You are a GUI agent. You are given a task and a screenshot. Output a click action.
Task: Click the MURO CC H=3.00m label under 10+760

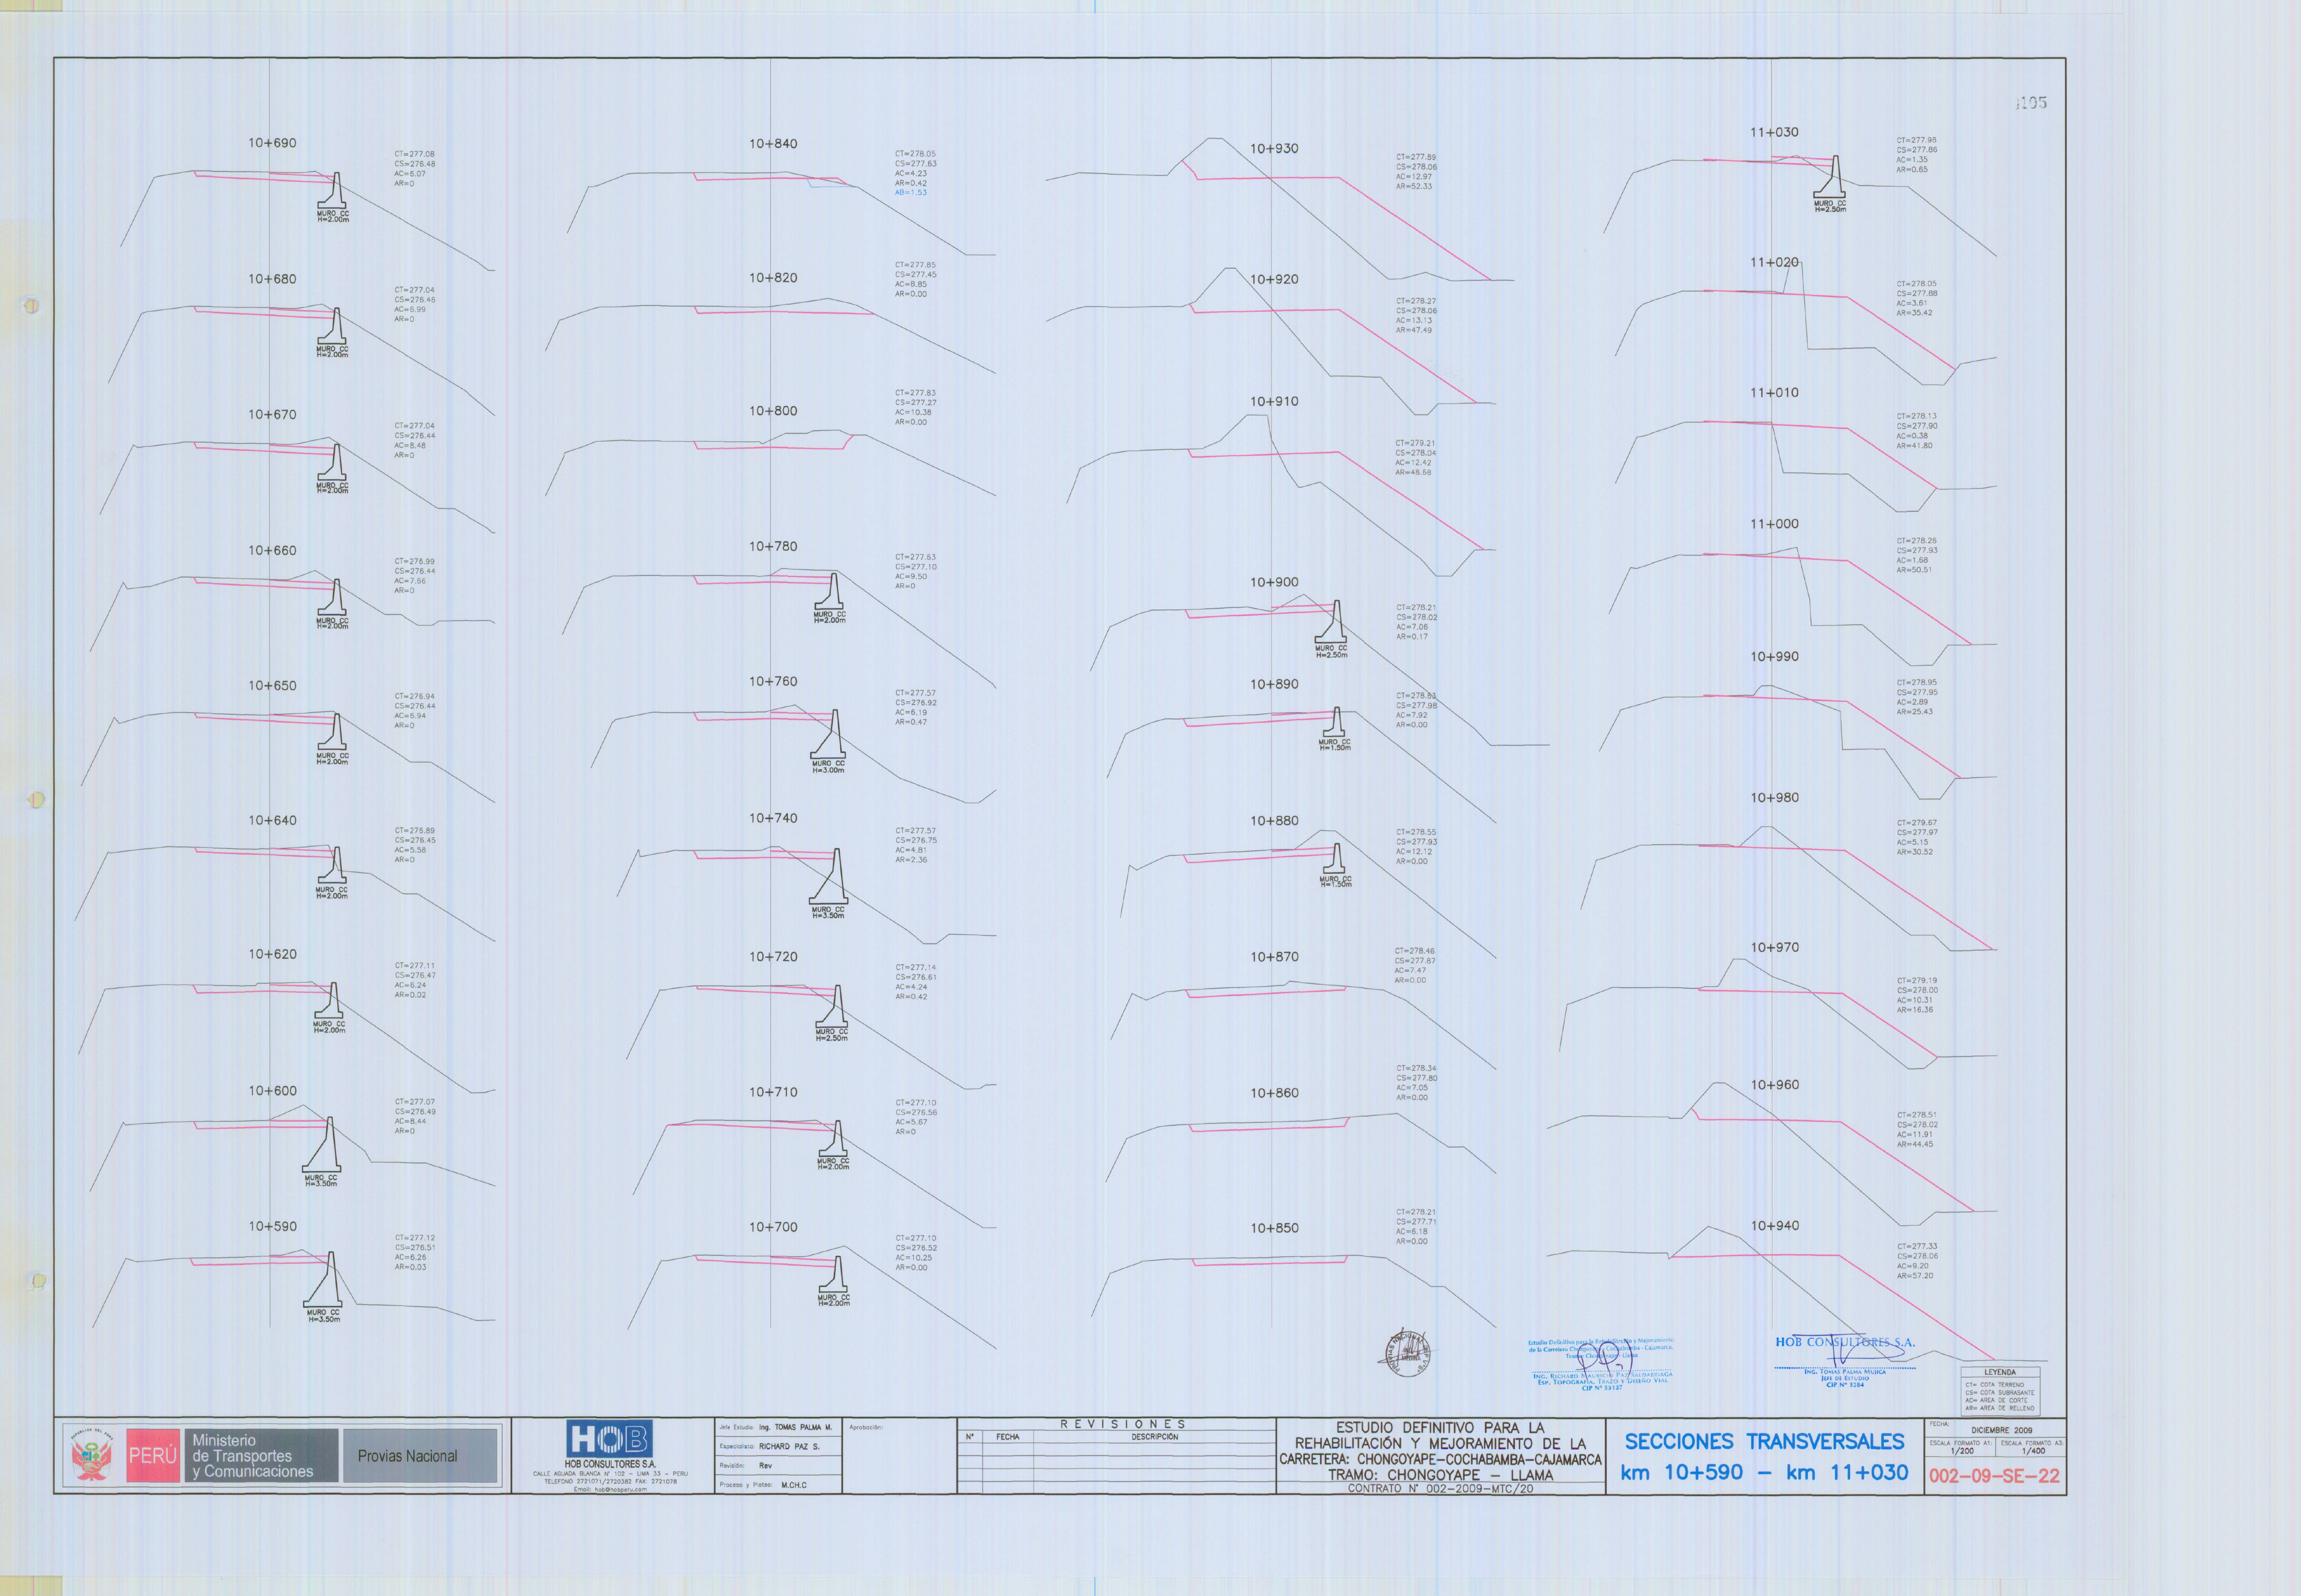click(x=828, y=767)
